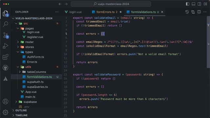Image resolution: width=210 pixels, height=118 pixels.
Task: Open supaAuth.ts file
Action: (35, 82)
